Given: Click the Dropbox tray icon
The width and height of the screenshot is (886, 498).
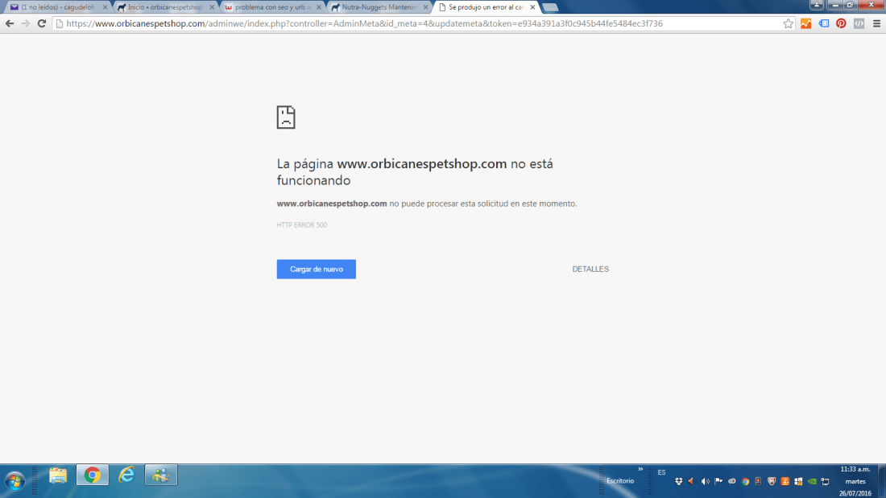Looking at the screenshot, I should (679, 482).
